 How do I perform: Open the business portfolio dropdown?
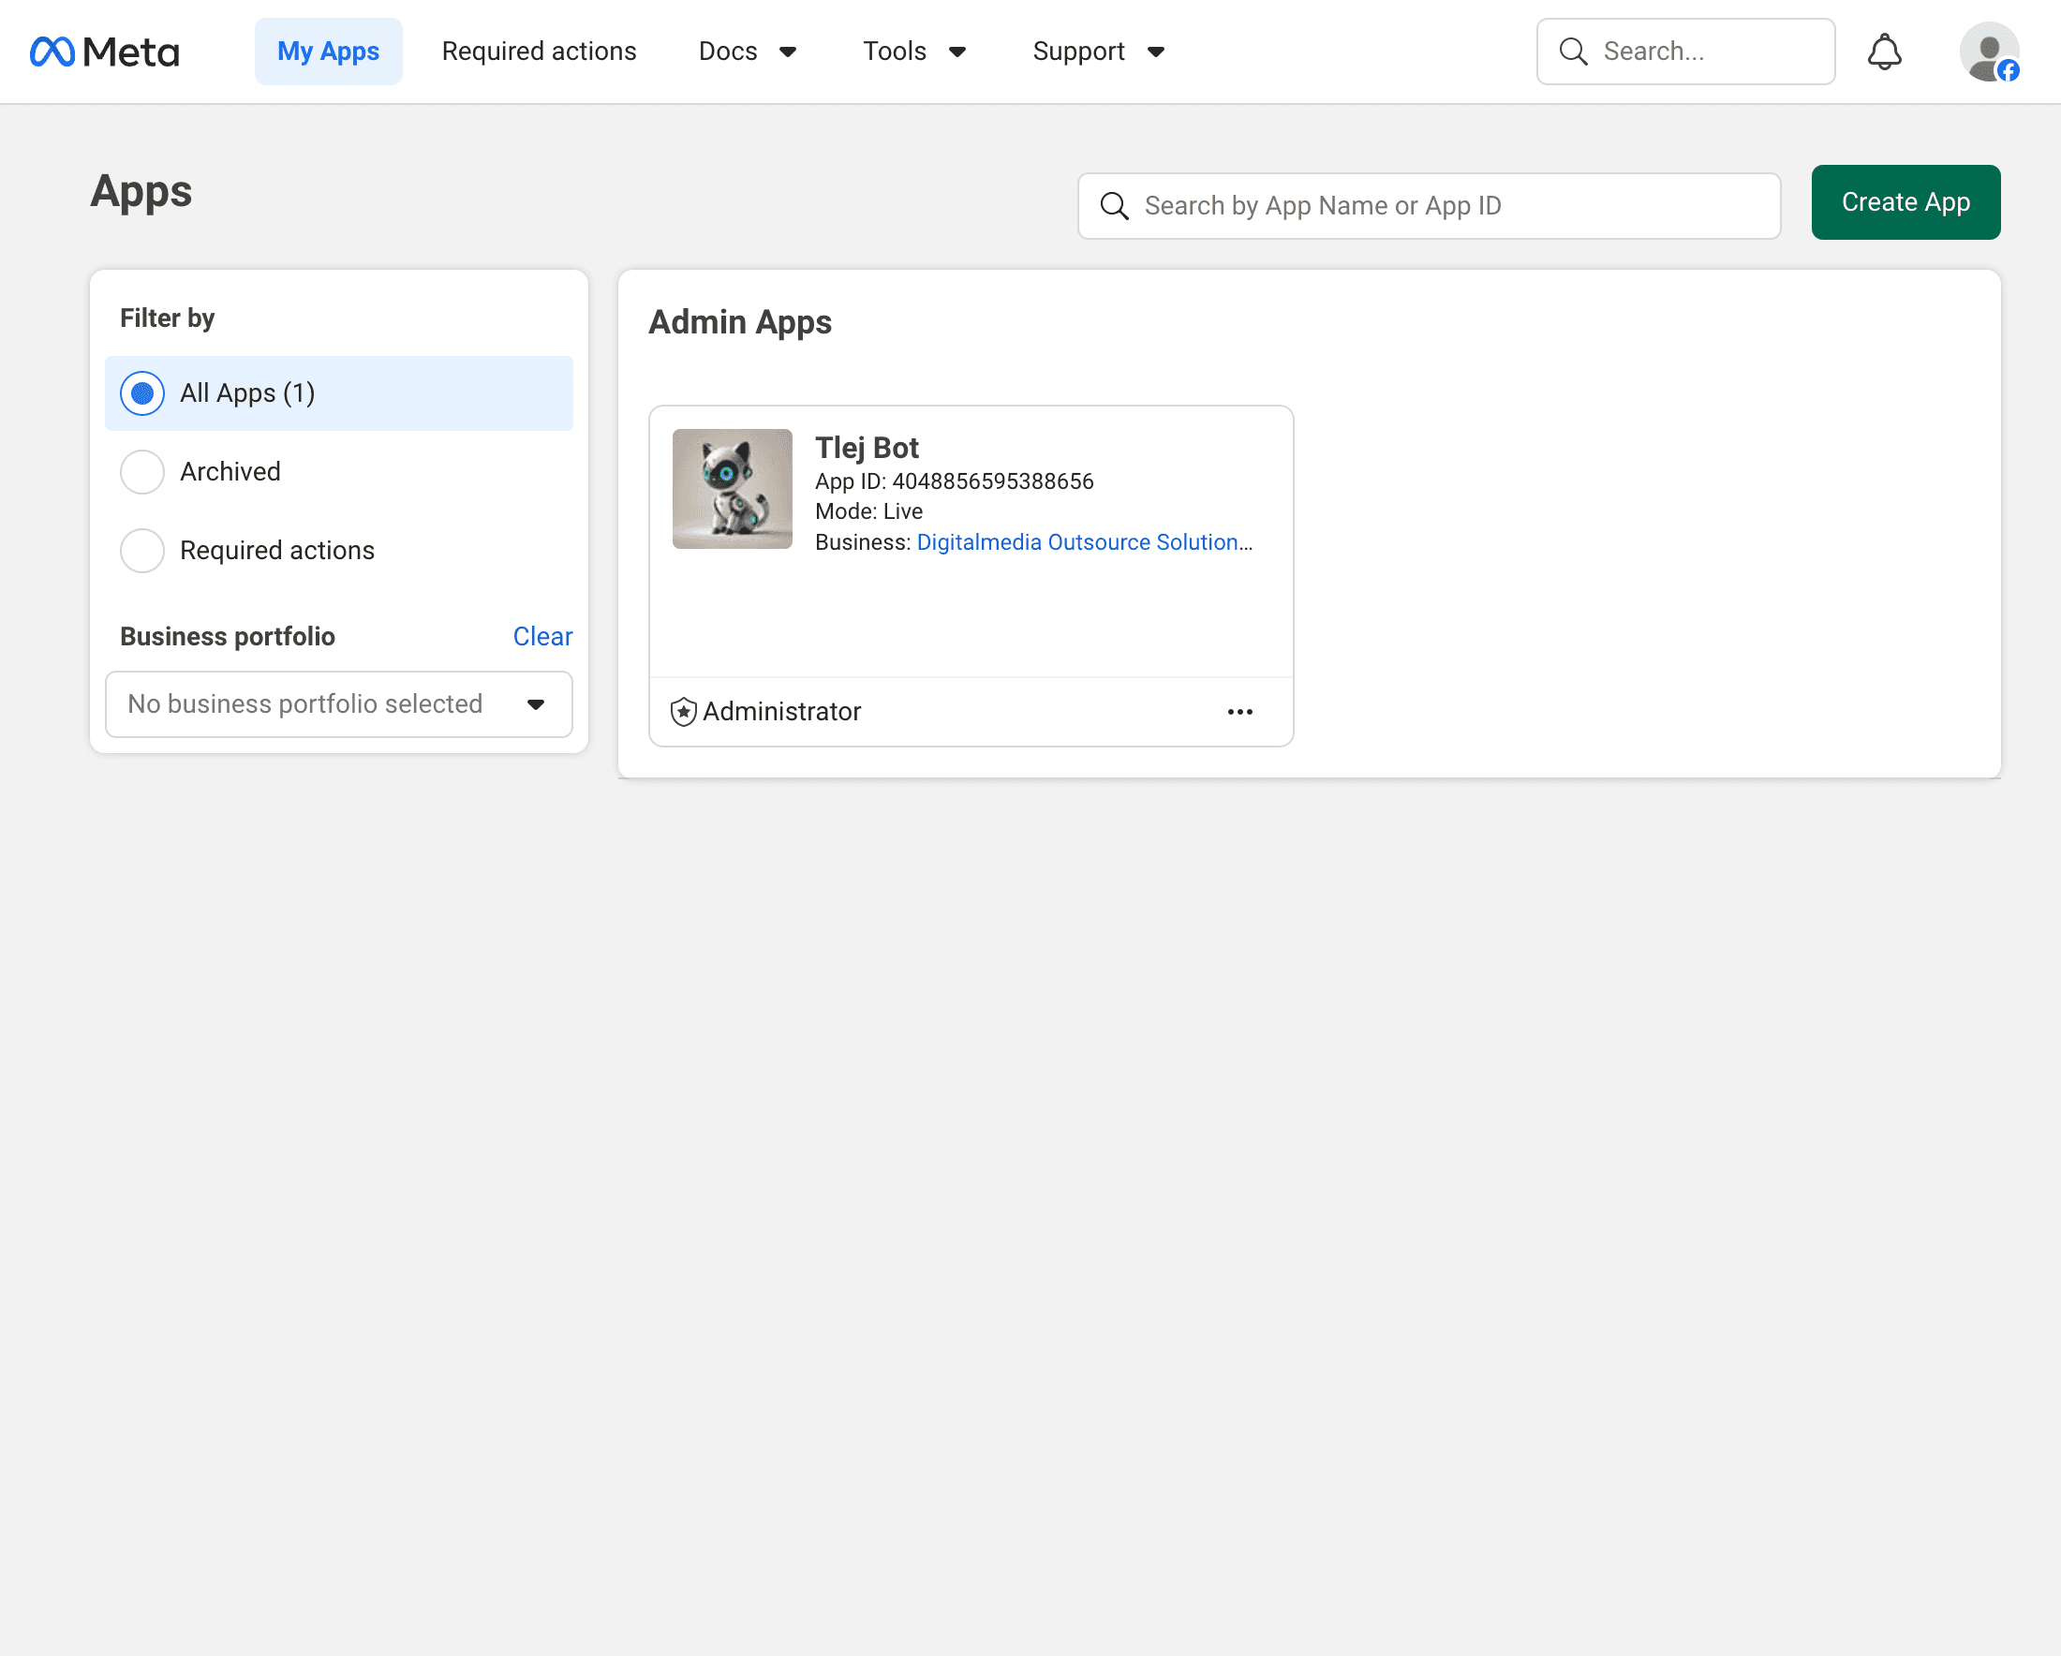tap(339, 704)
